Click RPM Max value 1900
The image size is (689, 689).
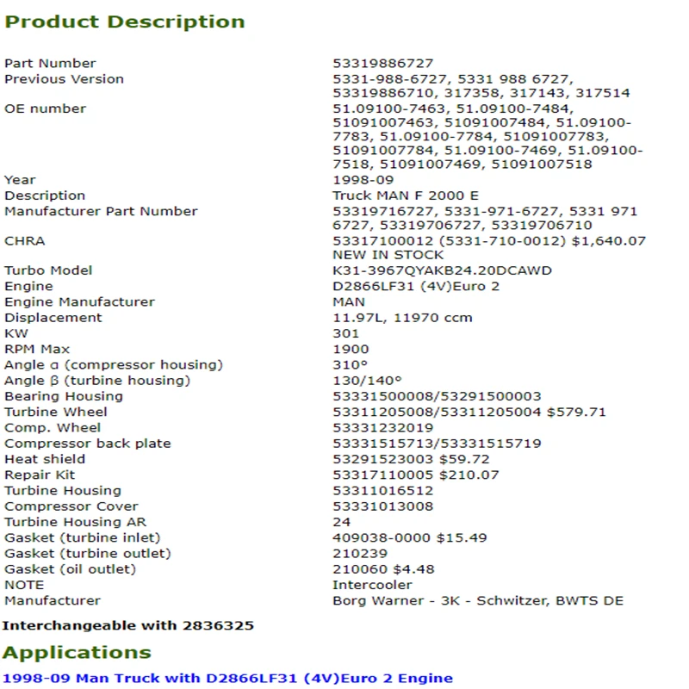pos(351,350)
